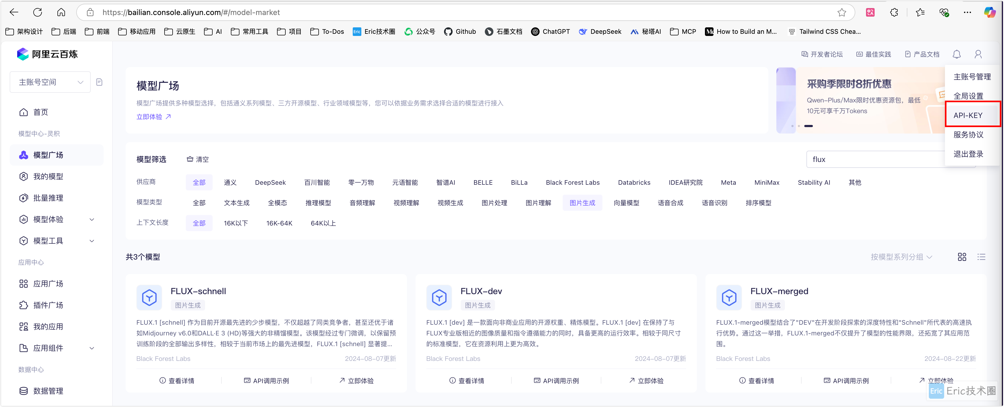This screenshot has height=407, width=1004.
Task: Open the user account avatar icon
Action: click(x=978, y=54)
